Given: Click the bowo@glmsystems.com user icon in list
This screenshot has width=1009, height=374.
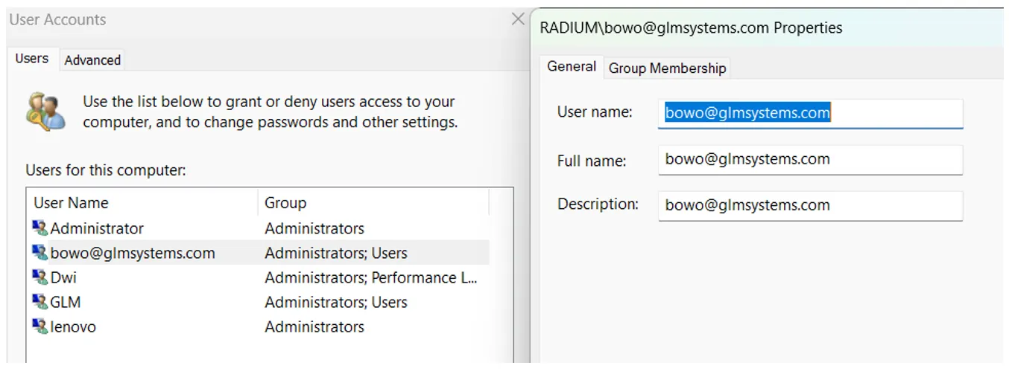Looking at the screenshot, I should click(x=40, y=253).
